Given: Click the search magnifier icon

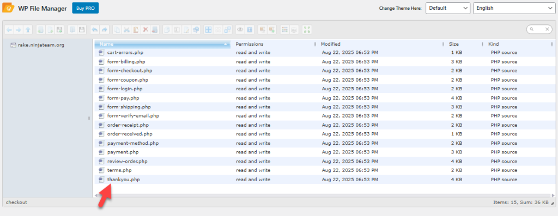Looking at the screenshot, I should [532, 29].
